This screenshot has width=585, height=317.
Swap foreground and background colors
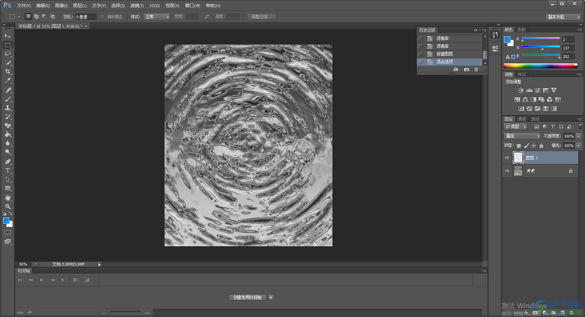pos(10,213)
